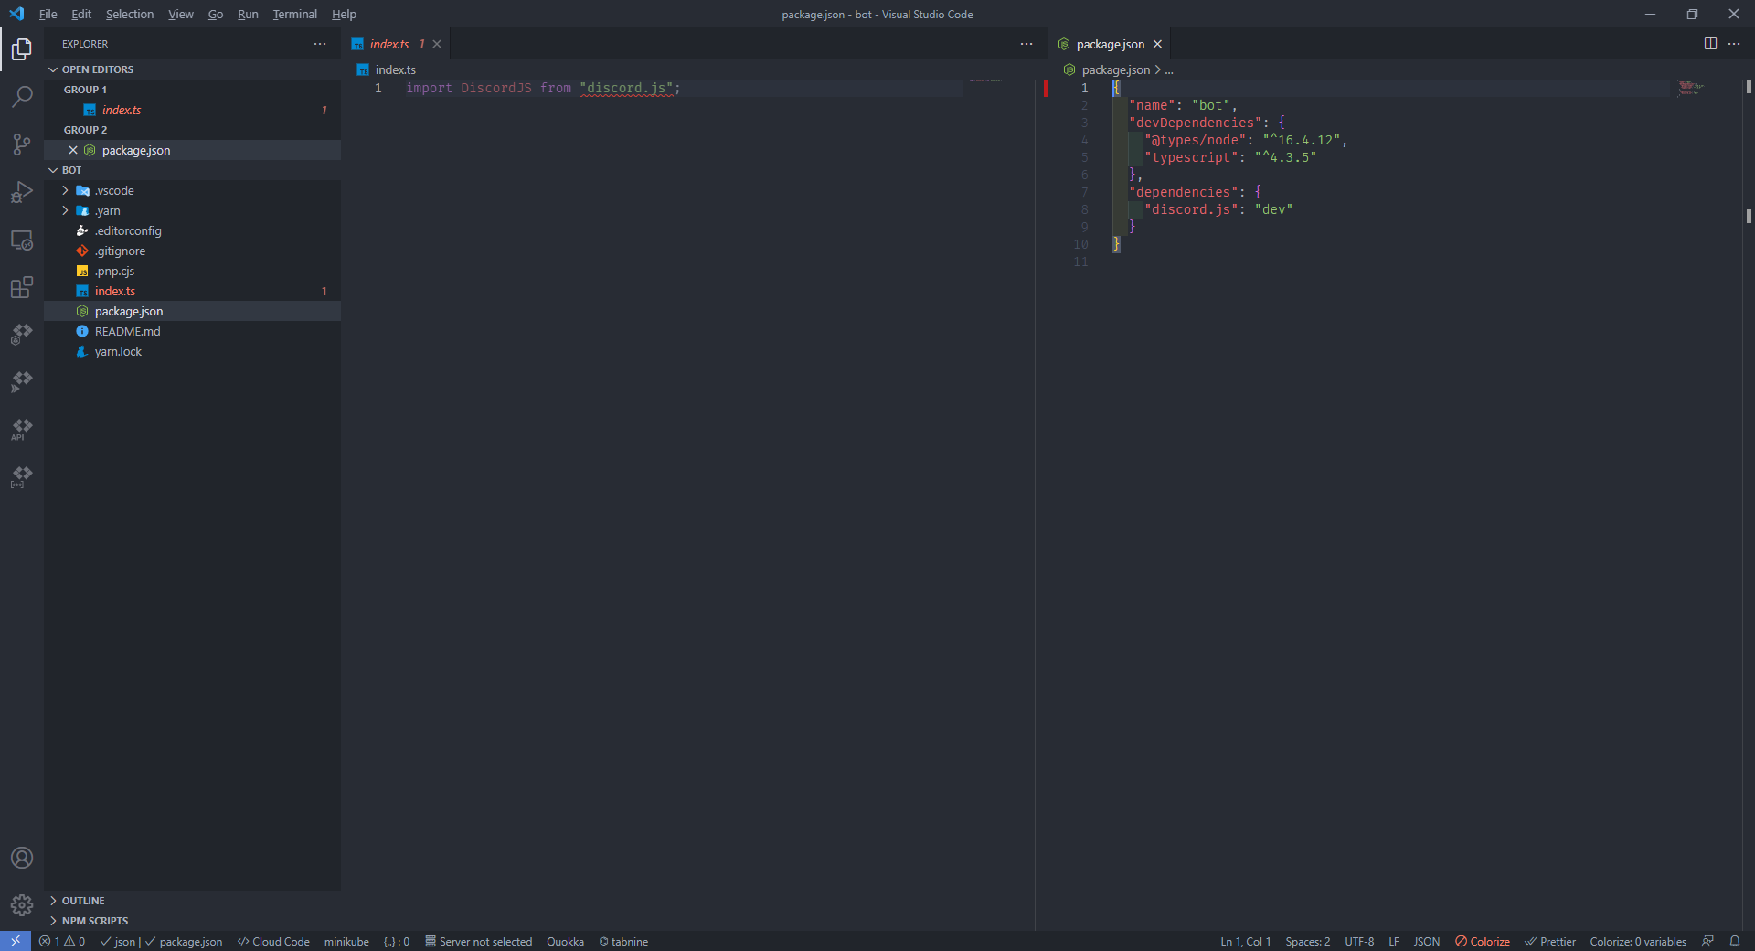
Task: Open the Terminal menu
Action: point(294,14)
